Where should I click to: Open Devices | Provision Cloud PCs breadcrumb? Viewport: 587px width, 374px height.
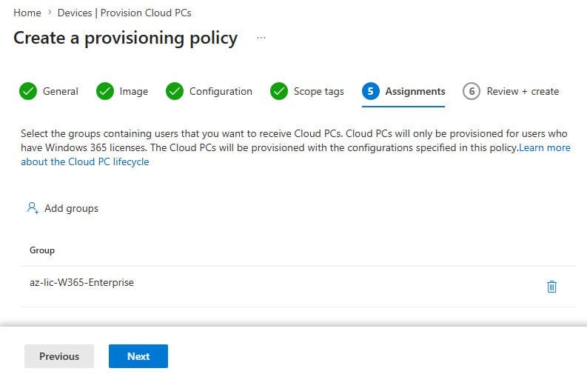click(124, 13)
